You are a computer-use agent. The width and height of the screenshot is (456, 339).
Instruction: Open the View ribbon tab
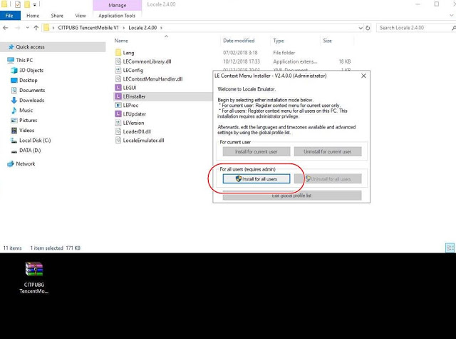click(x=81, y=16)
